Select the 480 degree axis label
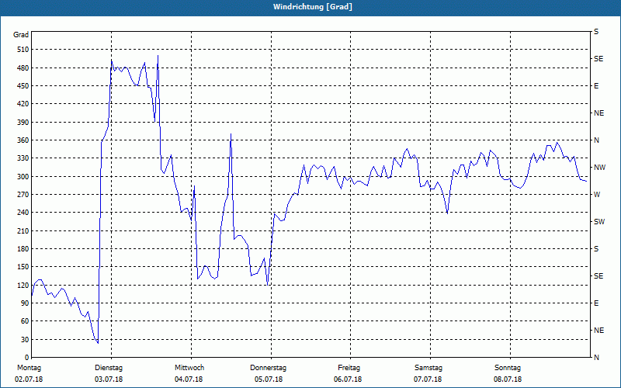Viewport: 621px width, 388px height. (23, 68)
